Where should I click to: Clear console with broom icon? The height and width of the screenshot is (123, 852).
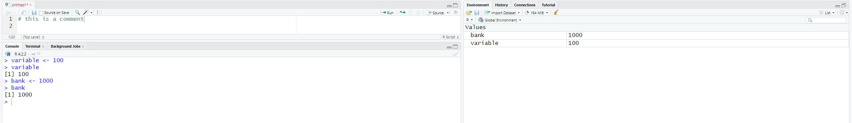tap(456, 54)
